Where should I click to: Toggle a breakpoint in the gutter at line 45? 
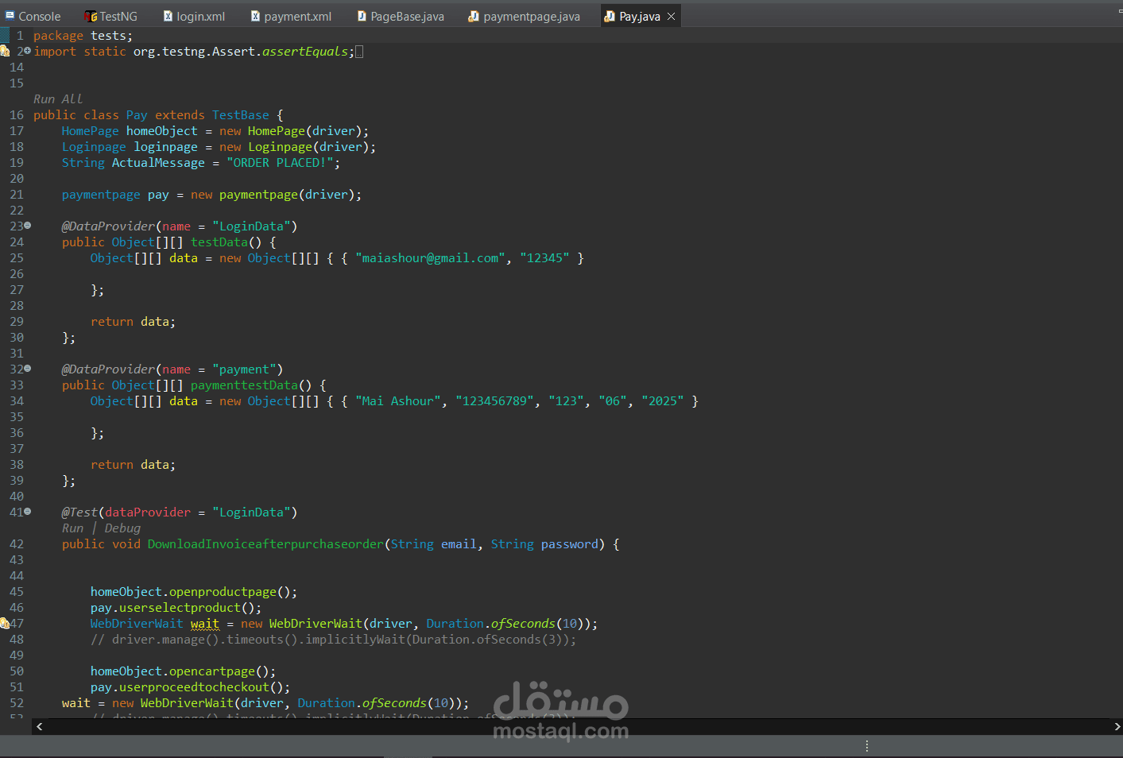coord(6,591)
